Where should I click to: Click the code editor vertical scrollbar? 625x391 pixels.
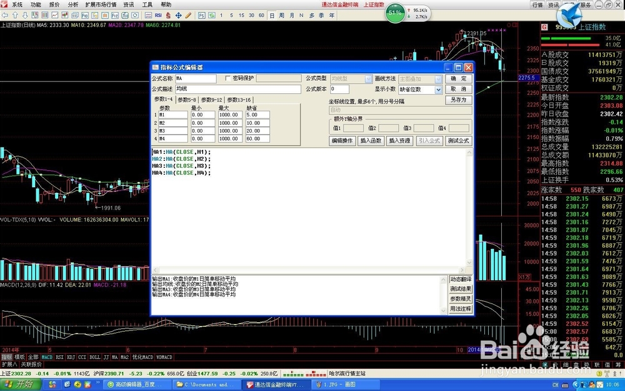(469, 208)
